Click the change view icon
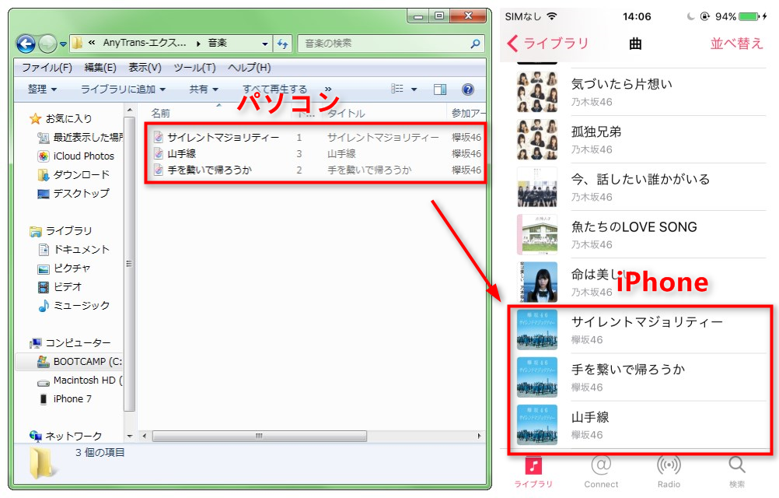The image size is (779, 498). click(397, 89)
